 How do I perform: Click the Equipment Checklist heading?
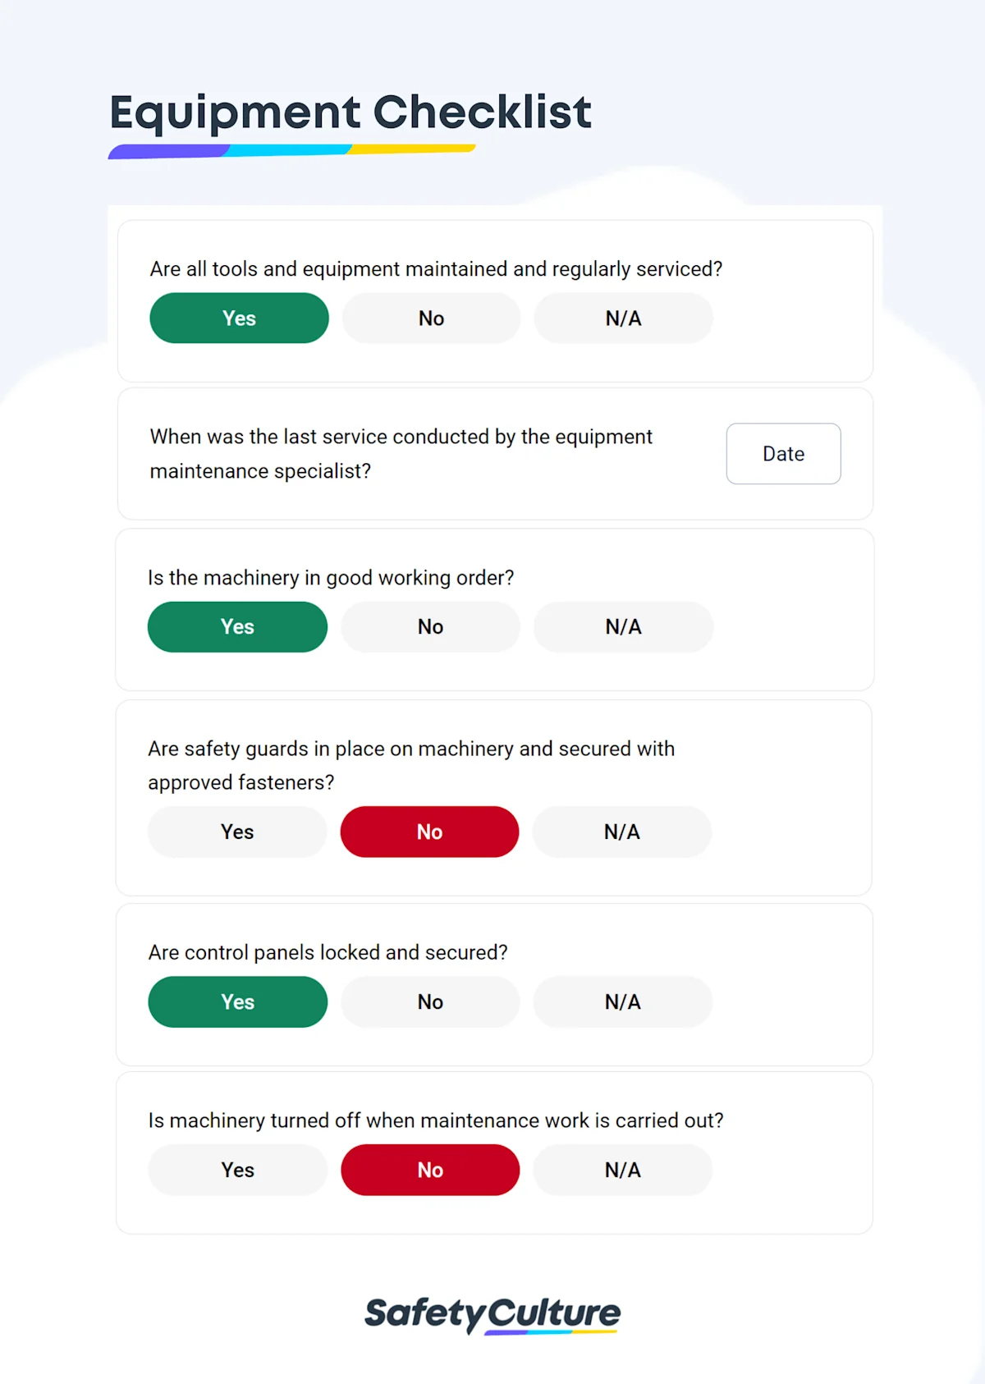click(350, 112)
